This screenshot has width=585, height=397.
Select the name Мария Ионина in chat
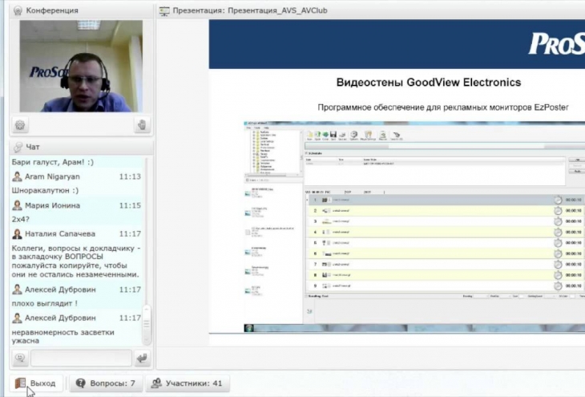point(52,205)
